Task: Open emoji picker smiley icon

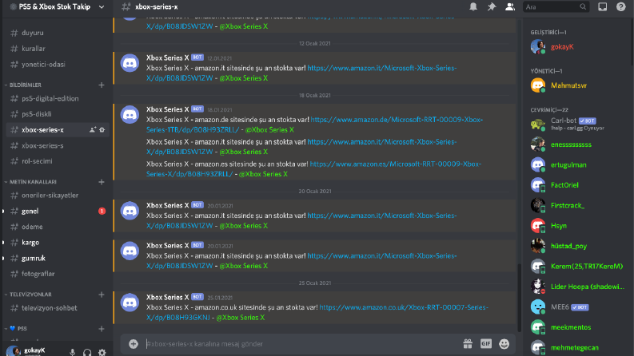Action: tap(504, 344)
